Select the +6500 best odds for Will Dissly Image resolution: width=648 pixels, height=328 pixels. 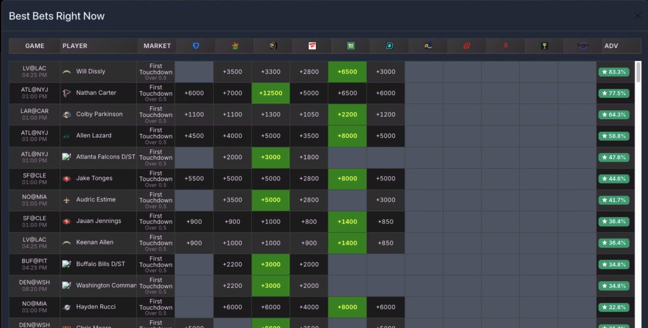347,71
